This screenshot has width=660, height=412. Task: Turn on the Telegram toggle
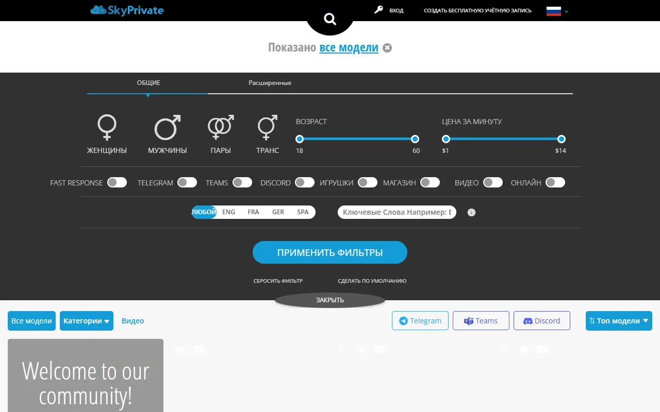pos(187,182)
